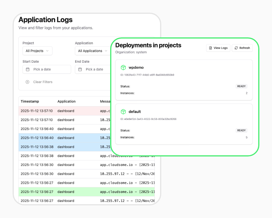Click the calendar icon in Start Date

tap(28, 69)
